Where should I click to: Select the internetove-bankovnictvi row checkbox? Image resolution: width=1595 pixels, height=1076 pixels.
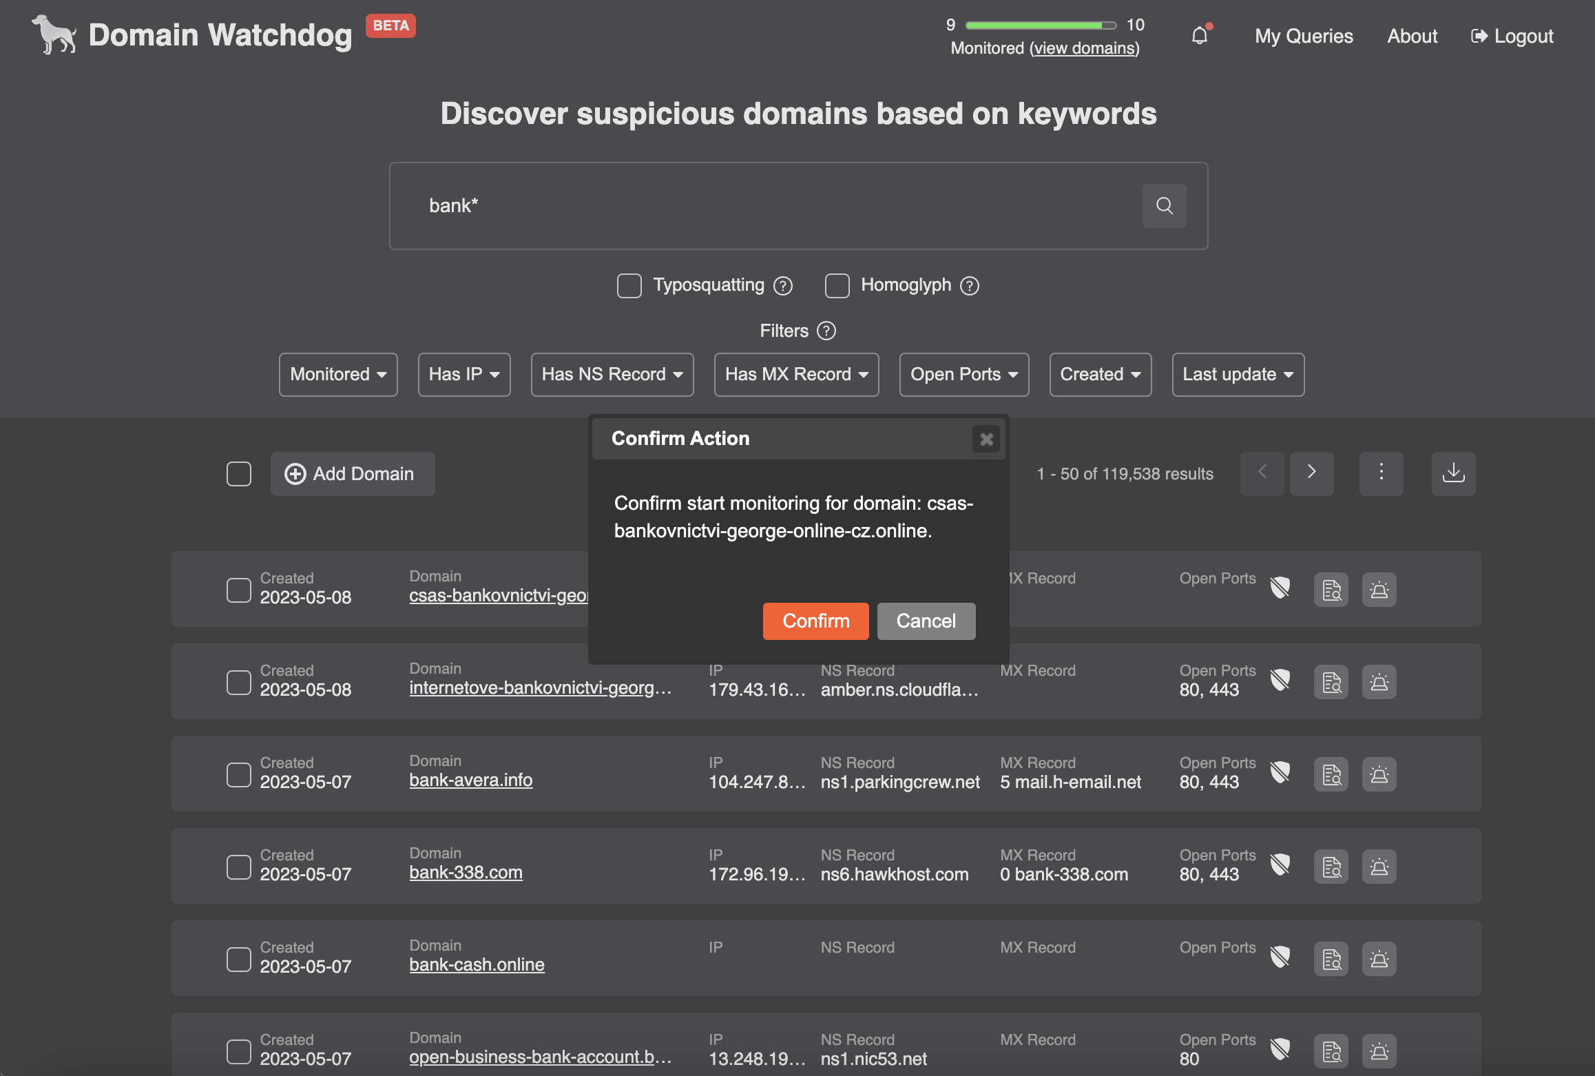239,682
